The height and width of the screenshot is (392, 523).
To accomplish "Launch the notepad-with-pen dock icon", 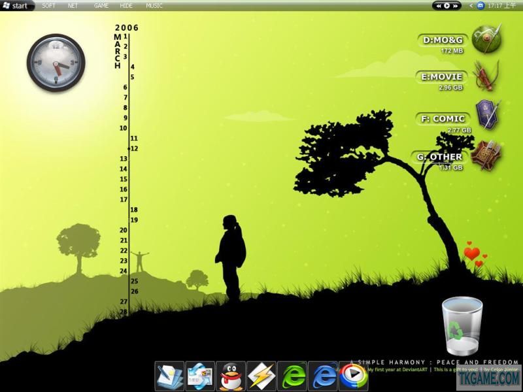I will click(x=169, y=376).
